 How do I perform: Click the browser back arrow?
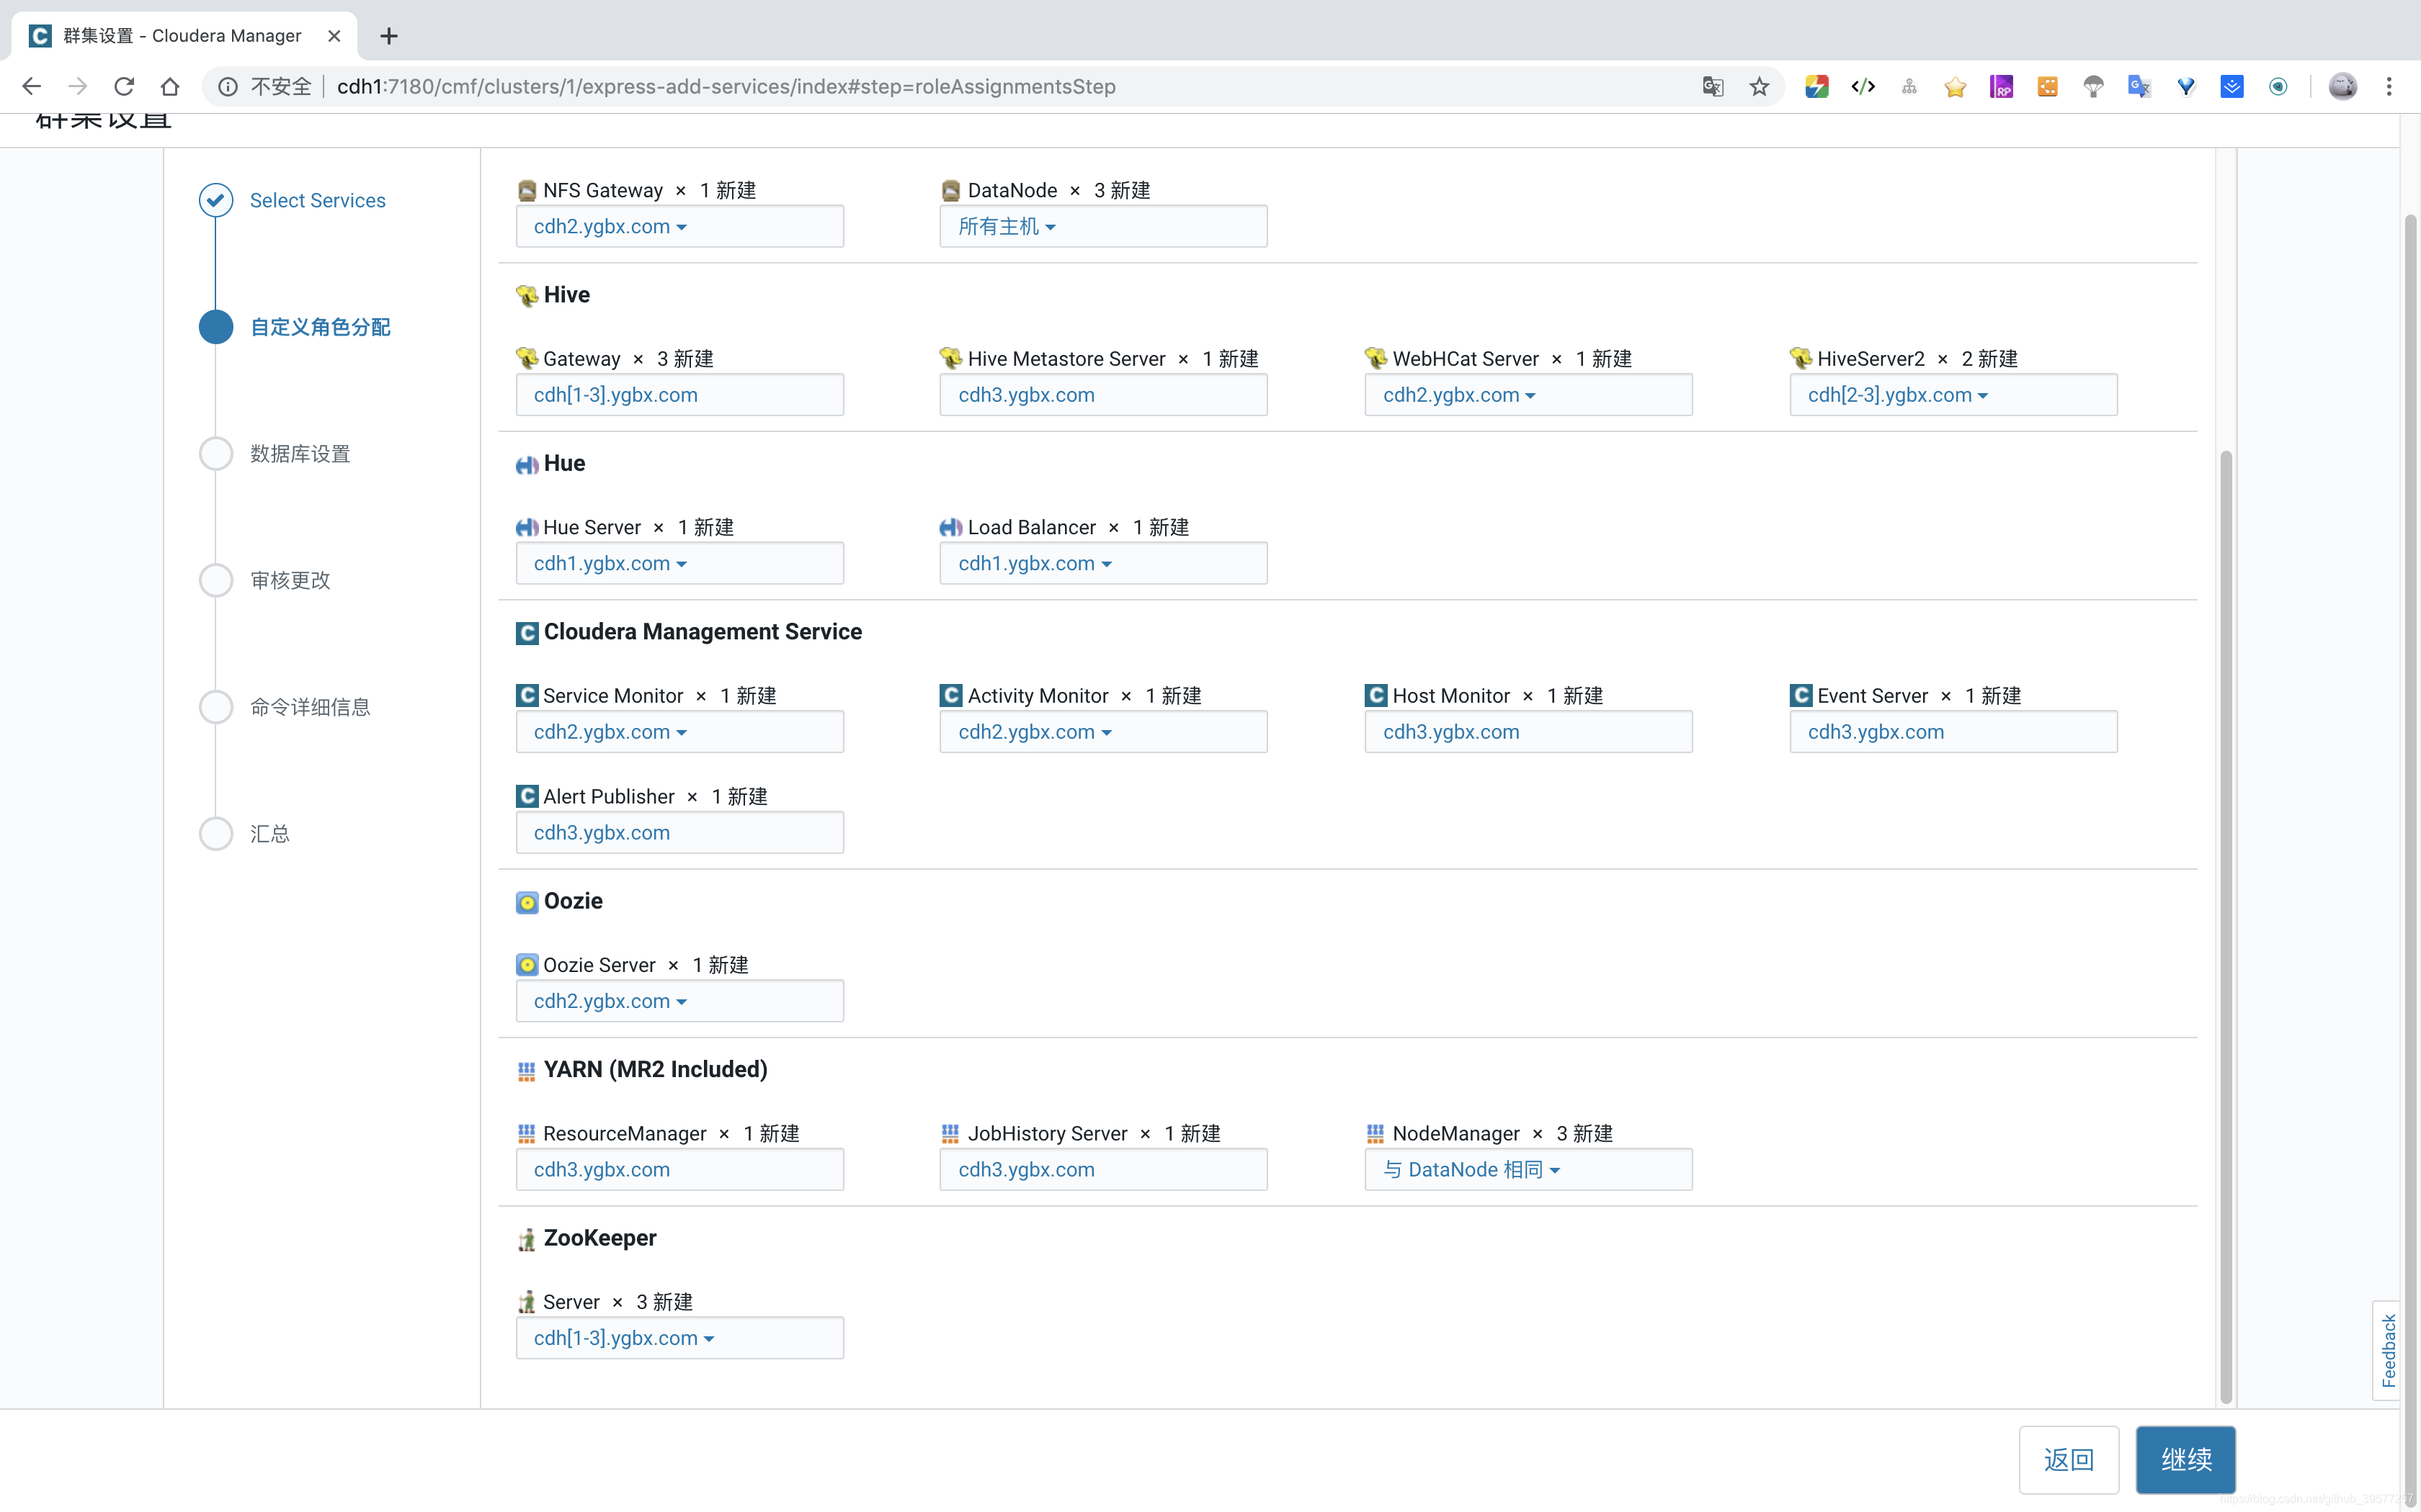click(x=32, y=87)
